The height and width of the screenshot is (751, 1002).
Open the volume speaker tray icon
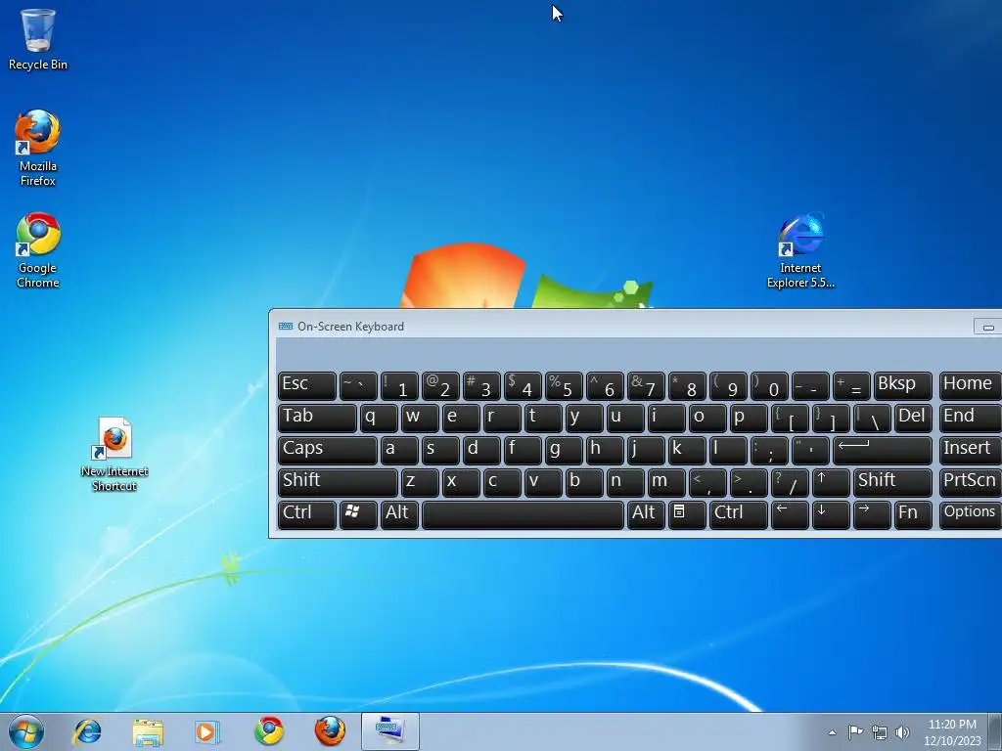(902, 732)
